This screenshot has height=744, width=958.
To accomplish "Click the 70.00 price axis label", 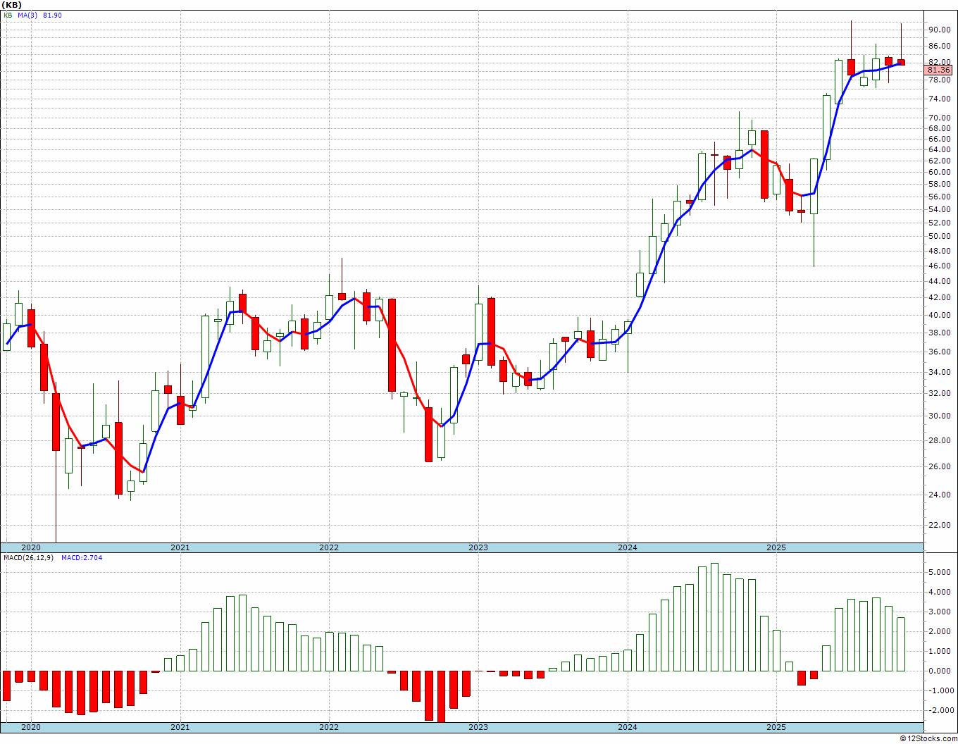I will click(x=939, y=118).
